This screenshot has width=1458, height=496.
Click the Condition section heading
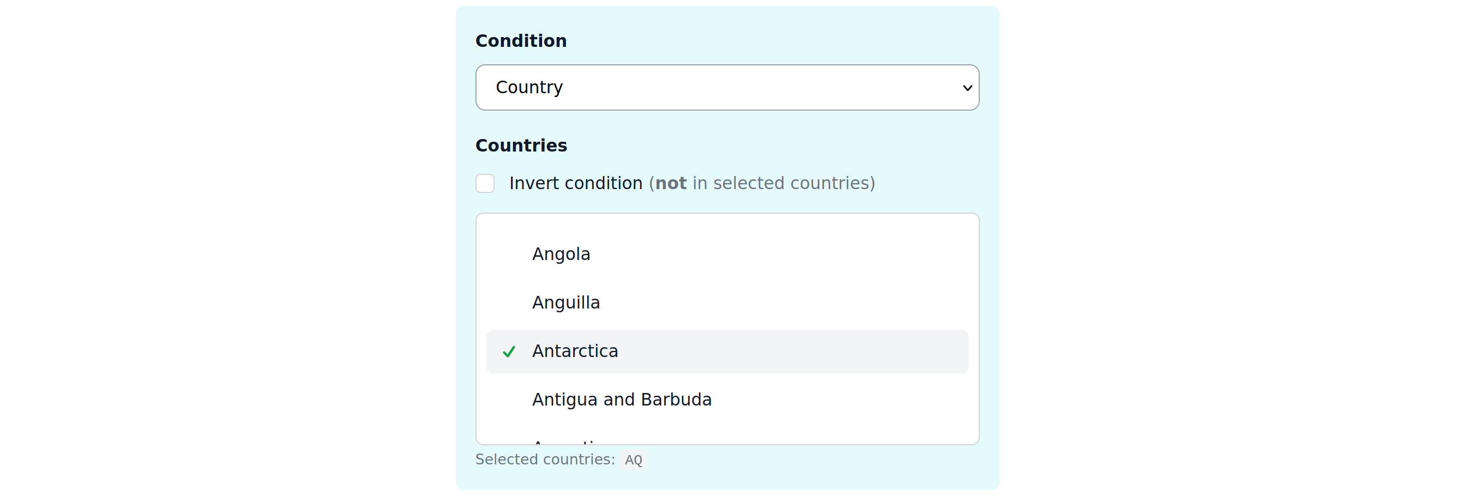[521, 40]
